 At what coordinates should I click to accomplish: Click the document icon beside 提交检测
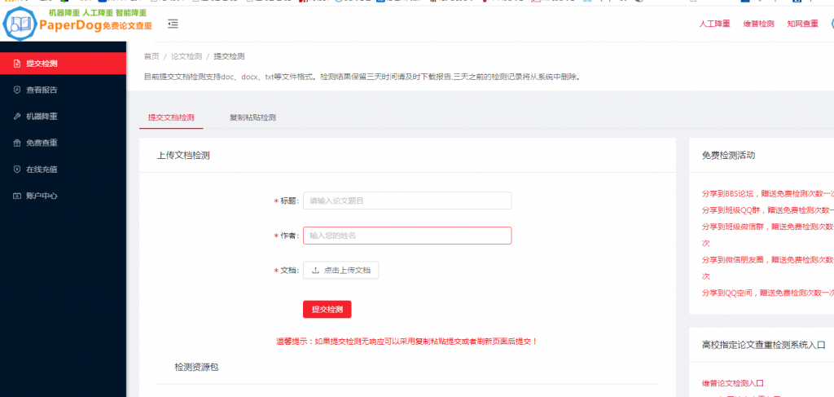17,64
